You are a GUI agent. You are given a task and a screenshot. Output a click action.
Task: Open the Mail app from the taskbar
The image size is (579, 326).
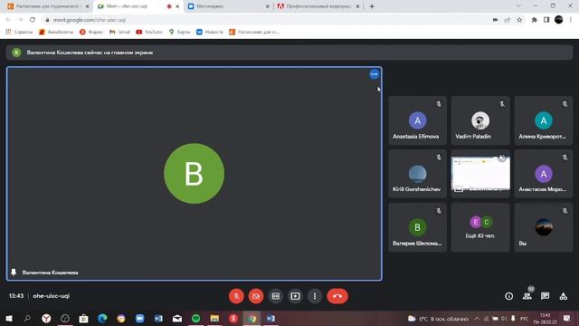click(x=177, y=318)
